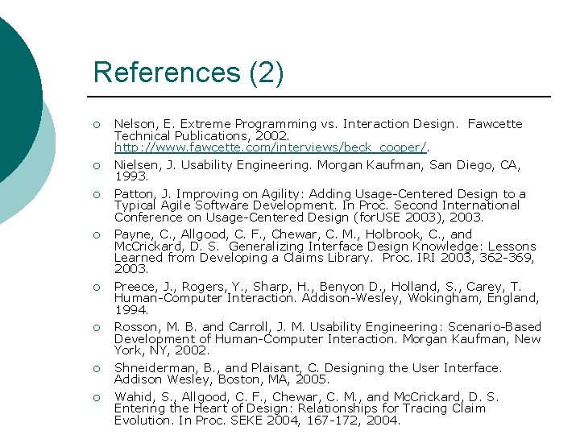This screenshot has height=435, width=580.
Task: Click the text 'Addison Wesley, Boston, MA, 2005.'
Action: click(x=222, y=379)
